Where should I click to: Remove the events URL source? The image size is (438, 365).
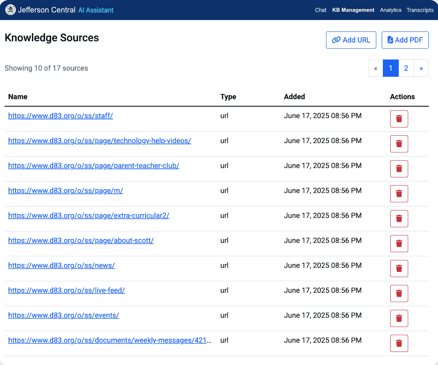[x=399, y=318]
